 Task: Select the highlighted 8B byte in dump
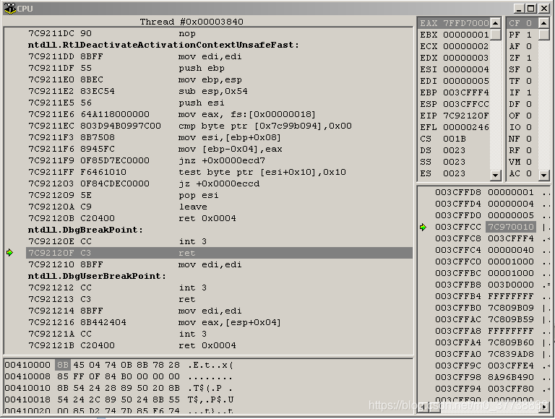(63, 365)
